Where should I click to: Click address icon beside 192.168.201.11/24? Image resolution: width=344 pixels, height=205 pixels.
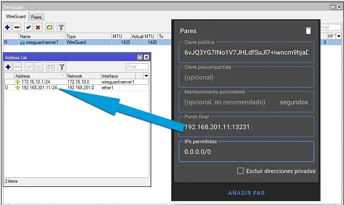18,88
